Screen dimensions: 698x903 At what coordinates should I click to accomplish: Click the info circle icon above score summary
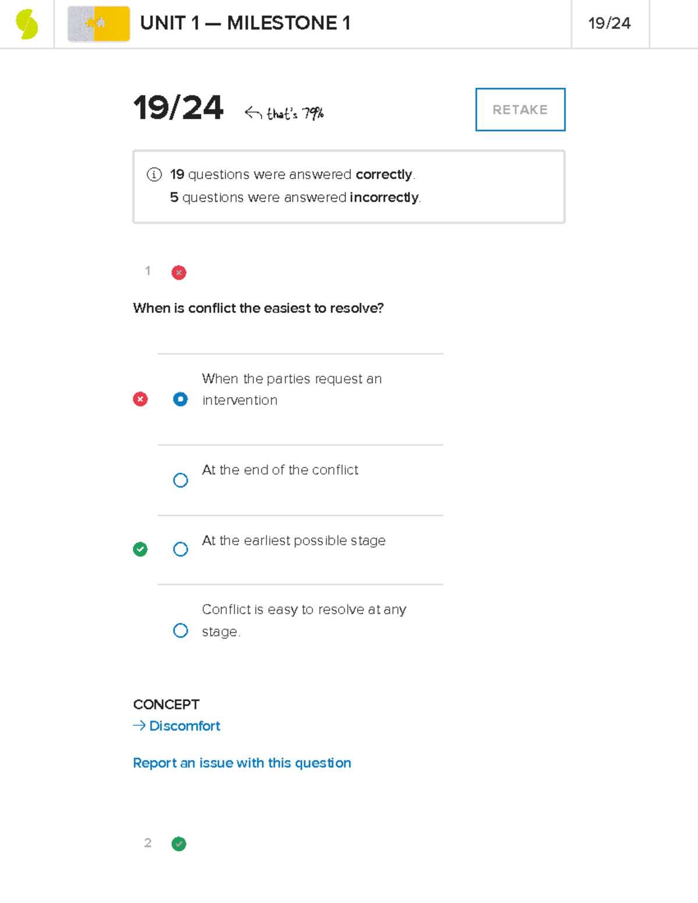152,174
